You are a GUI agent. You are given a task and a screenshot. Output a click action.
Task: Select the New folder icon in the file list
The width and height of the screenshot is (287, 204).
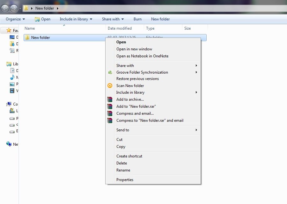[28, 37]
